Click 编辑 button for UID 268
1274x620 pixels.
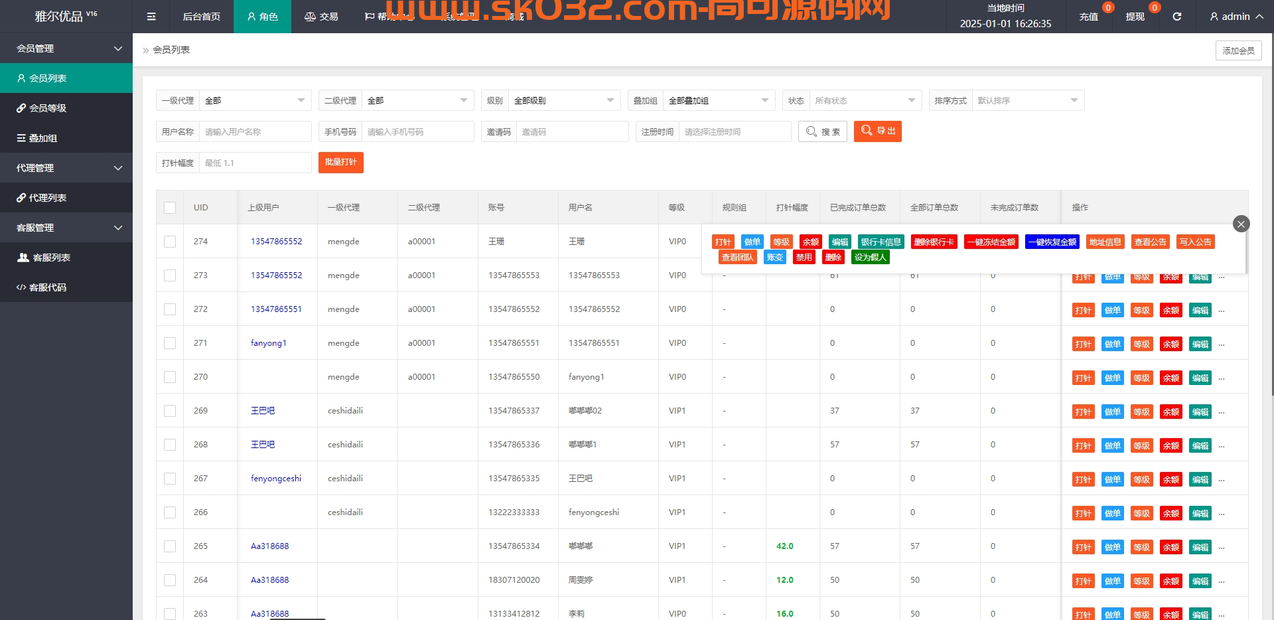pyautogui.click(x=1200, y=445)
